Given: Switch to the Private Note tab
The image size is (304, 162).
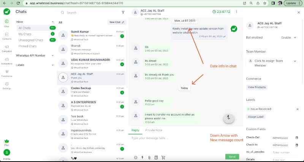Looking at the screenshot, I should [154, 130].
